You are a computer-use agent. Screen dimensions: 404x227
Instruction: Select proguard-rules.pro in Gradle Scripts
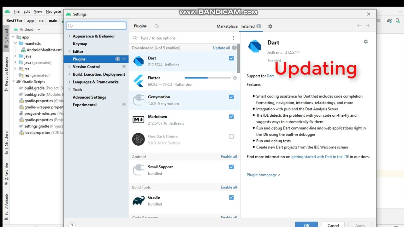coord(40,113)
